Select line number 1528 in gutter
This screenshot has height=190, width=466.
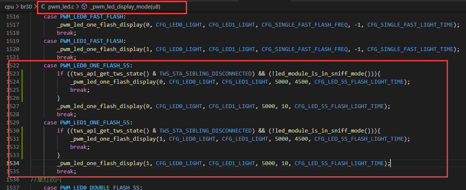pos(12,114)
